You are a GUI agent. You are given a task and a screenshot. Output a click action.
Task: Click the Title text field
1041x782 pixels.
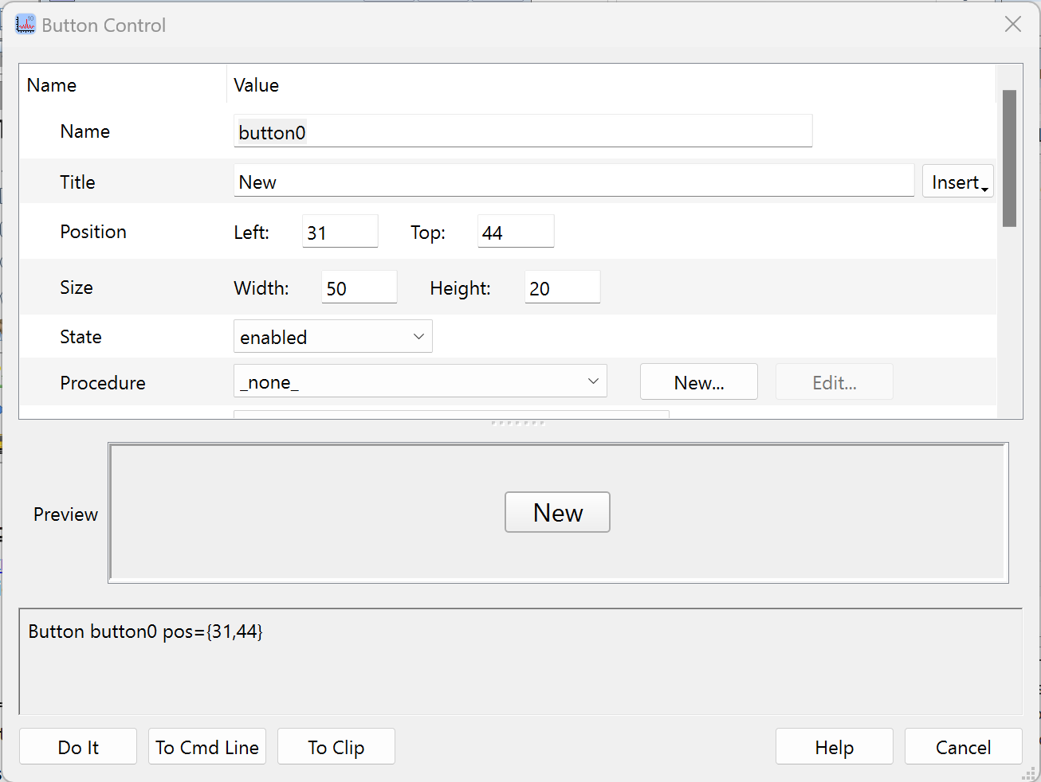coord(573,182)
